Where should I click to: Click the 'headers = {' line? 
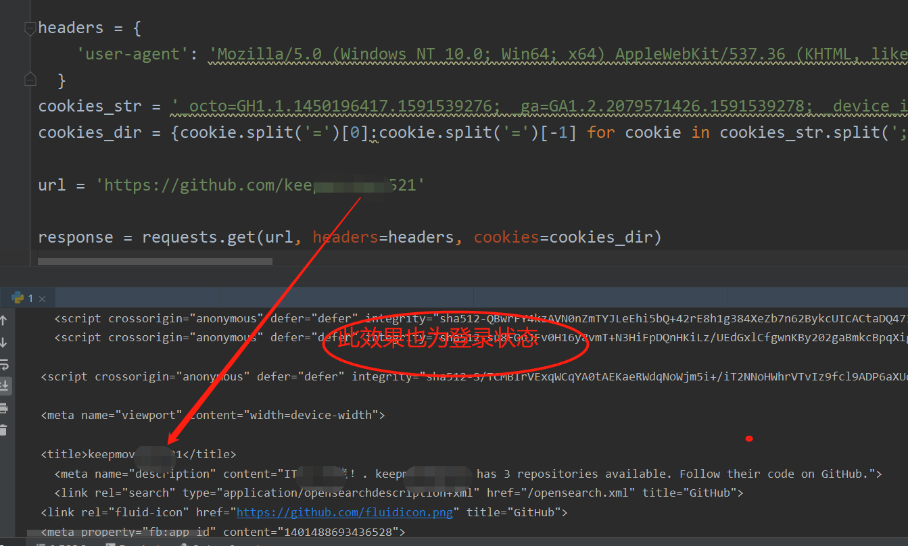pyautogui.click(x=90, y=28)
